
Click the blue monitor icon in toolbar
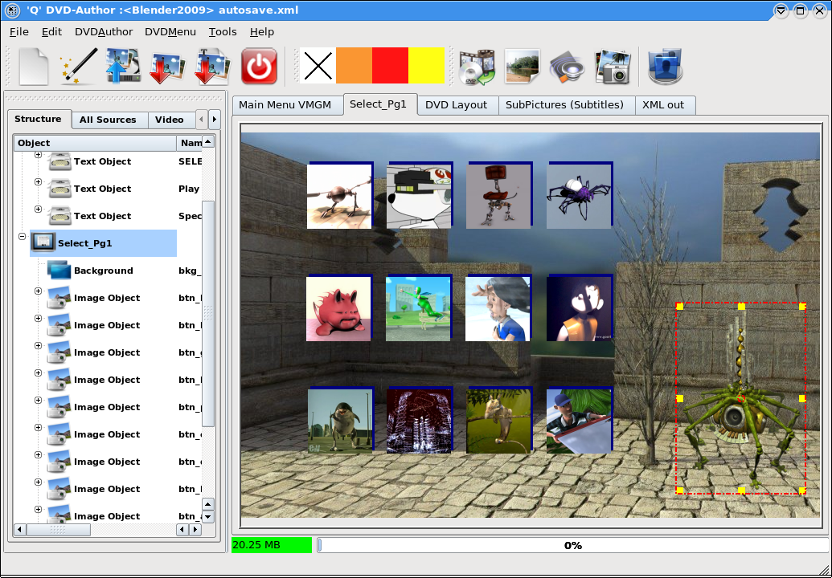(x=665, y=66)
